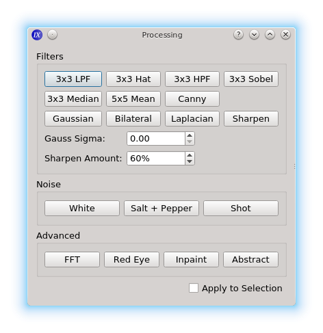Click the Inpaint button
Screen dimensions: 323x333
[x=191, y=260]
